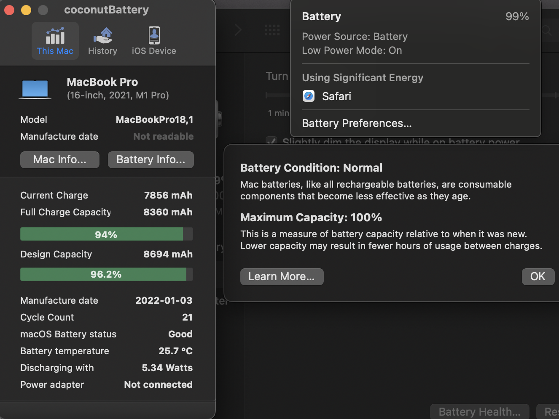Image resolution: width=559 pixels, height=419 pixels.
Task: Click the 94% charge progress bar
Action: pos(107,234)
